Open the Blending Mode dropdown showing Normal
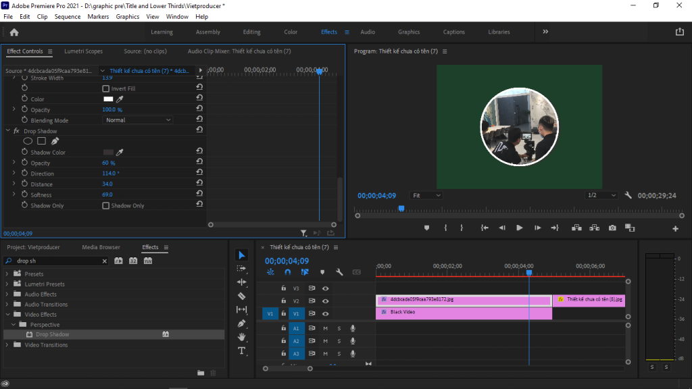 click(x=137, y=120)
